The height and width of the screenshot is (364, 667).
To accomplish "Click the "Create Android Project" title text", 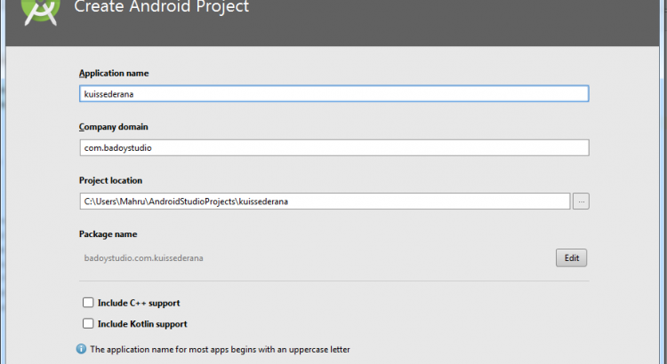I will [x=162, y=8].
